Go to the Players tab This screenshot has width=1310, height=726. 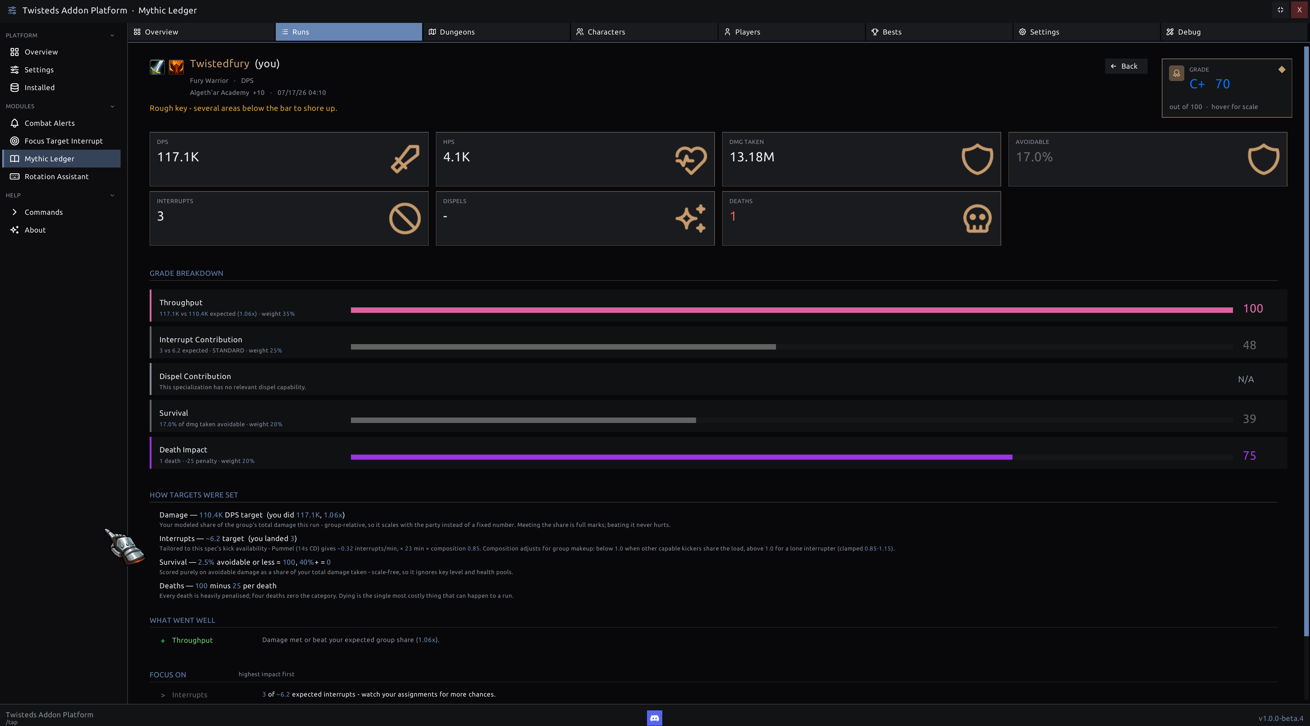pos(792,32)
